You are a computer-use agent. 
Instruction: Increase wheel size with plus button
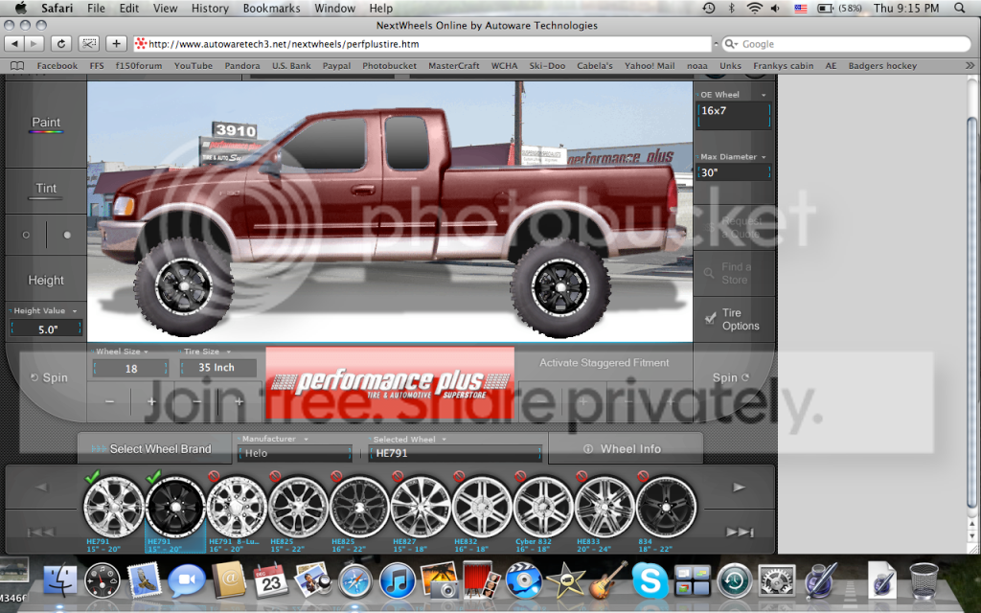coord(151,401)
